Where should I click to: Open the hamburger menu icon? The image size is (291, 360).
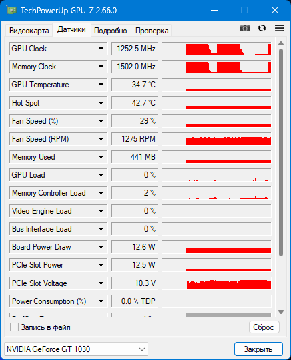click(x=279, y=28)
